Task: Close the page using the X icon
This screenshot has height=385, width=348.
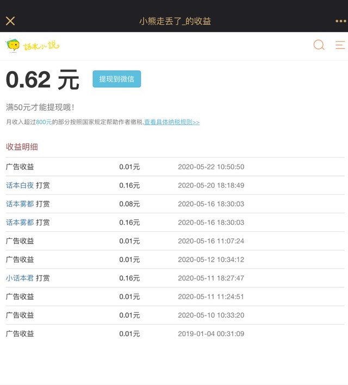Action: click(10, 21)
